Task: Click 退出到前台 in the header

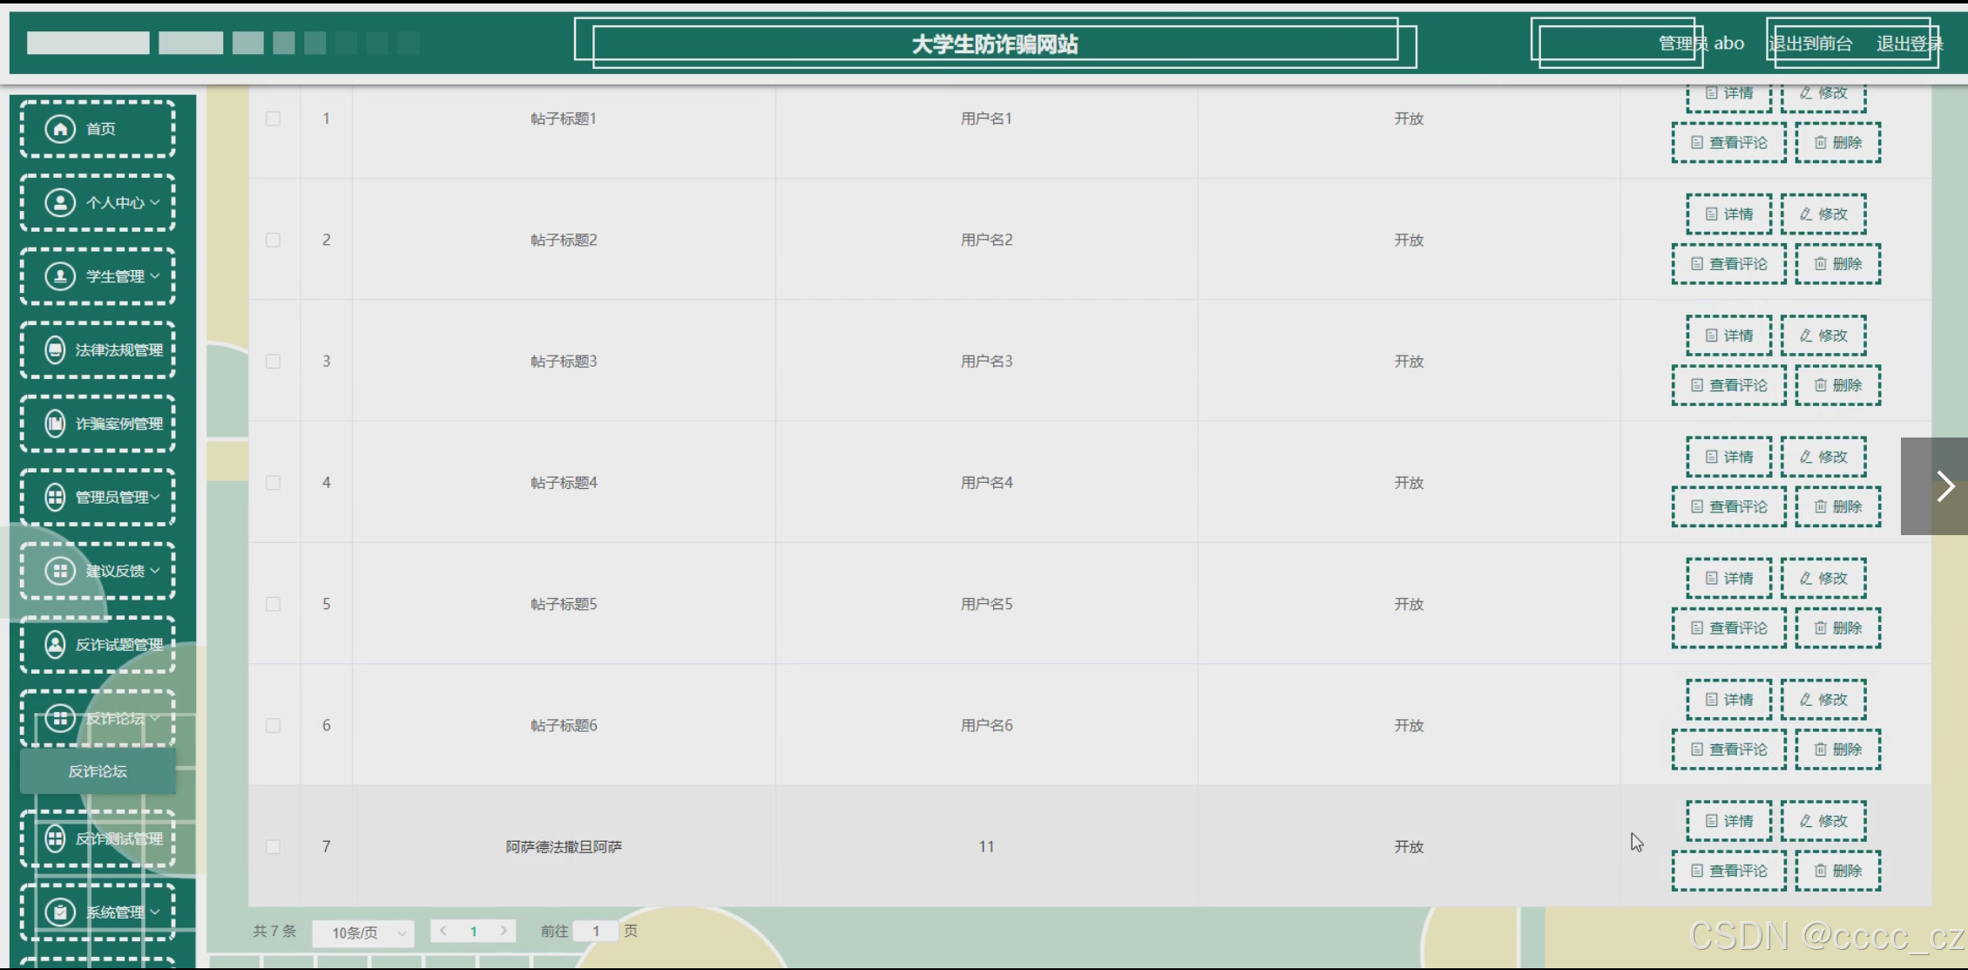Action: point(1810,44)
